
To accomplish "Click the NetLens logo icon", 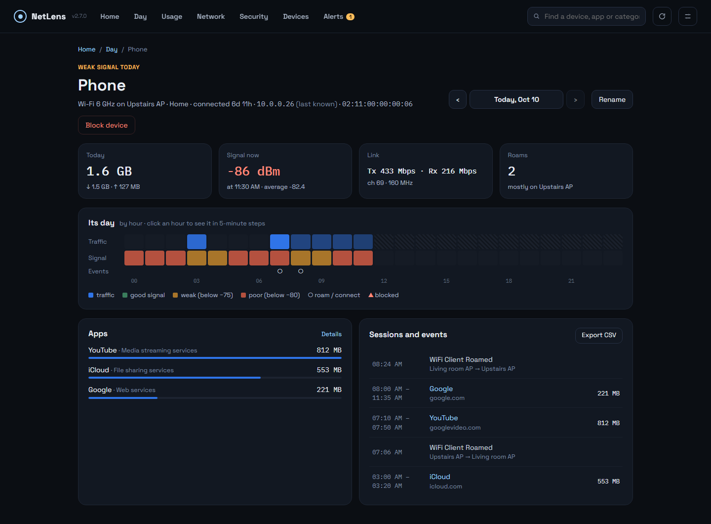I will tap(20, 16).
